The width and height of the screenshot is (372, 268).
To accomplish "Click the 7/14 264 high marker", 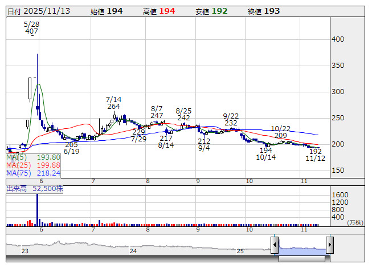I will (x=113, y=103).
